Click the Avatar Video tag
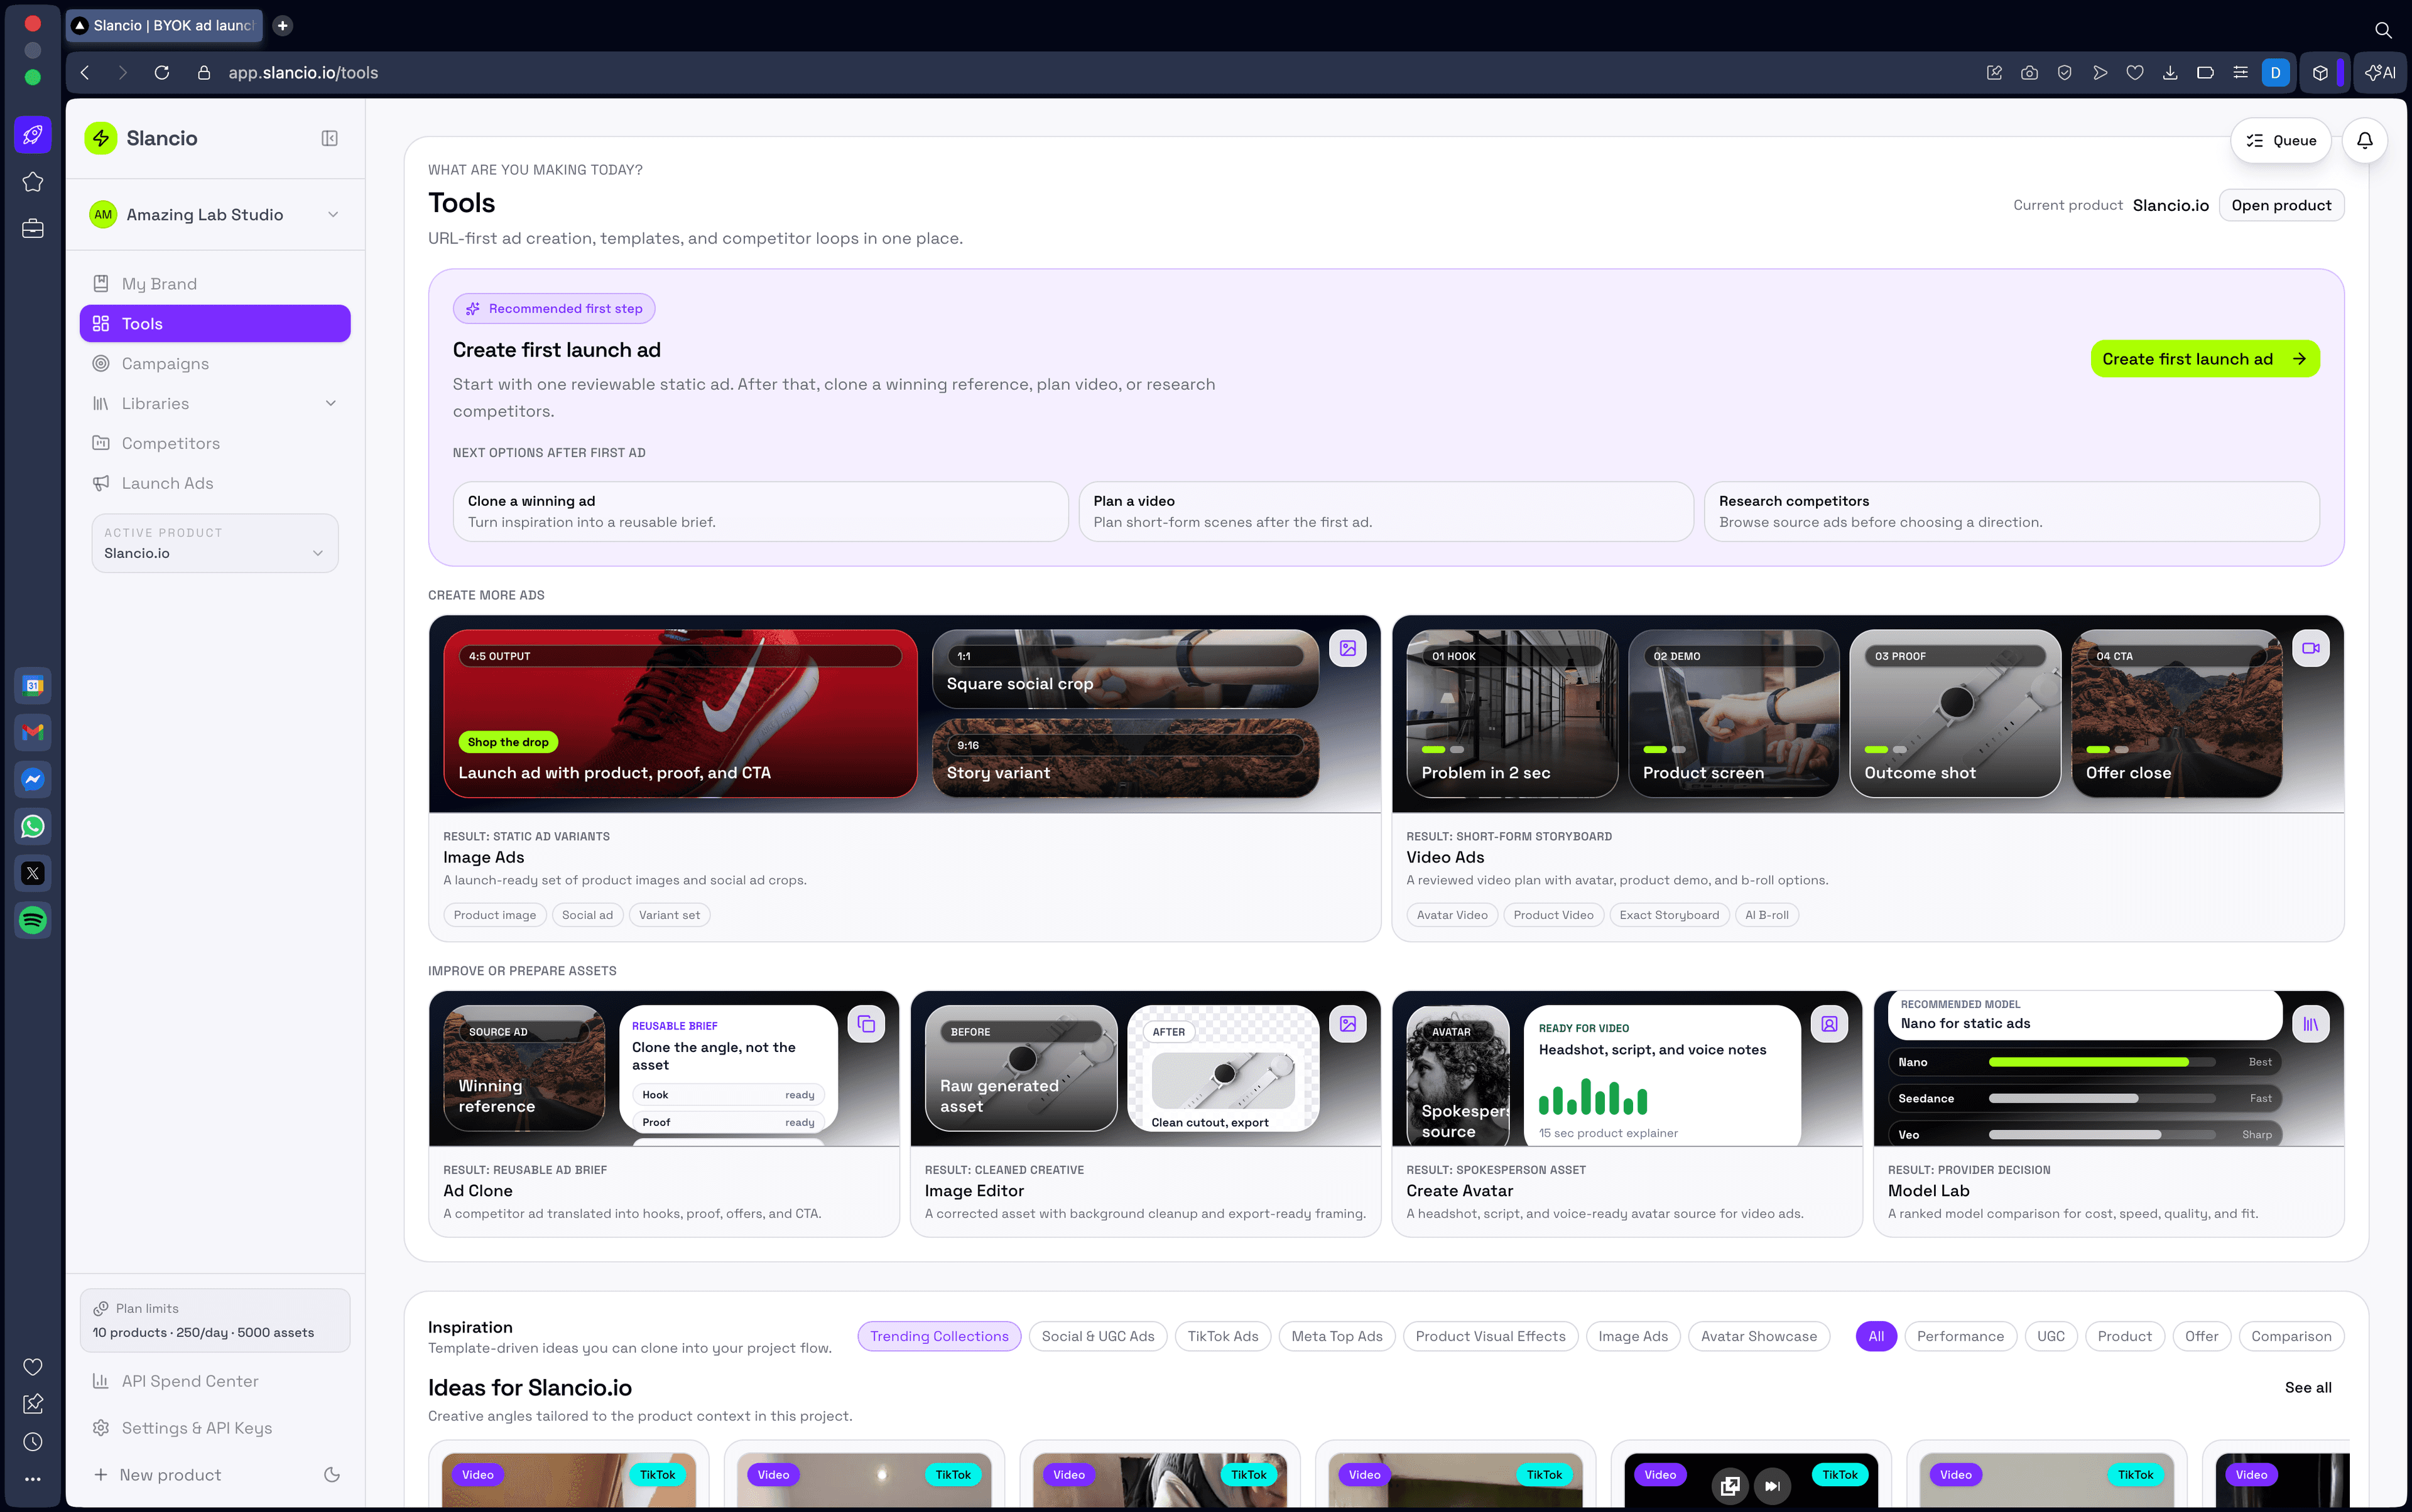The width and height of the screenshot is (2412, 1512). point(1451,915)
